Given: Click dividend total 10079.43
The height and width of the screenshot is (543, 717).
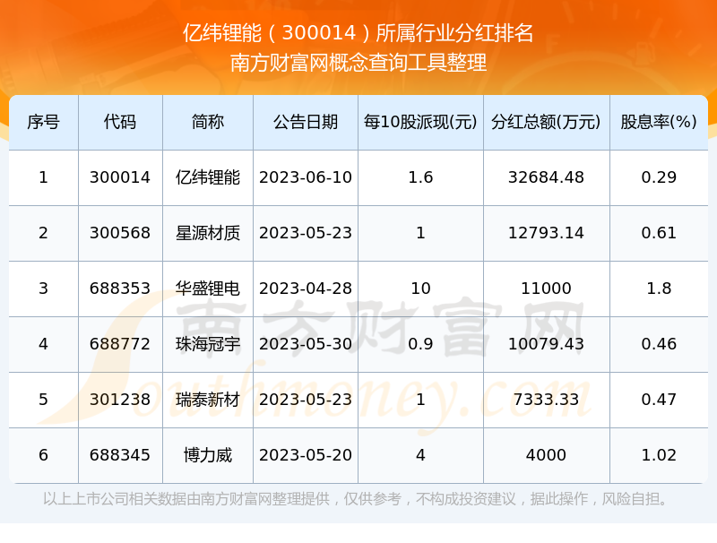Looking at the screenshot, I should point(546,344).
